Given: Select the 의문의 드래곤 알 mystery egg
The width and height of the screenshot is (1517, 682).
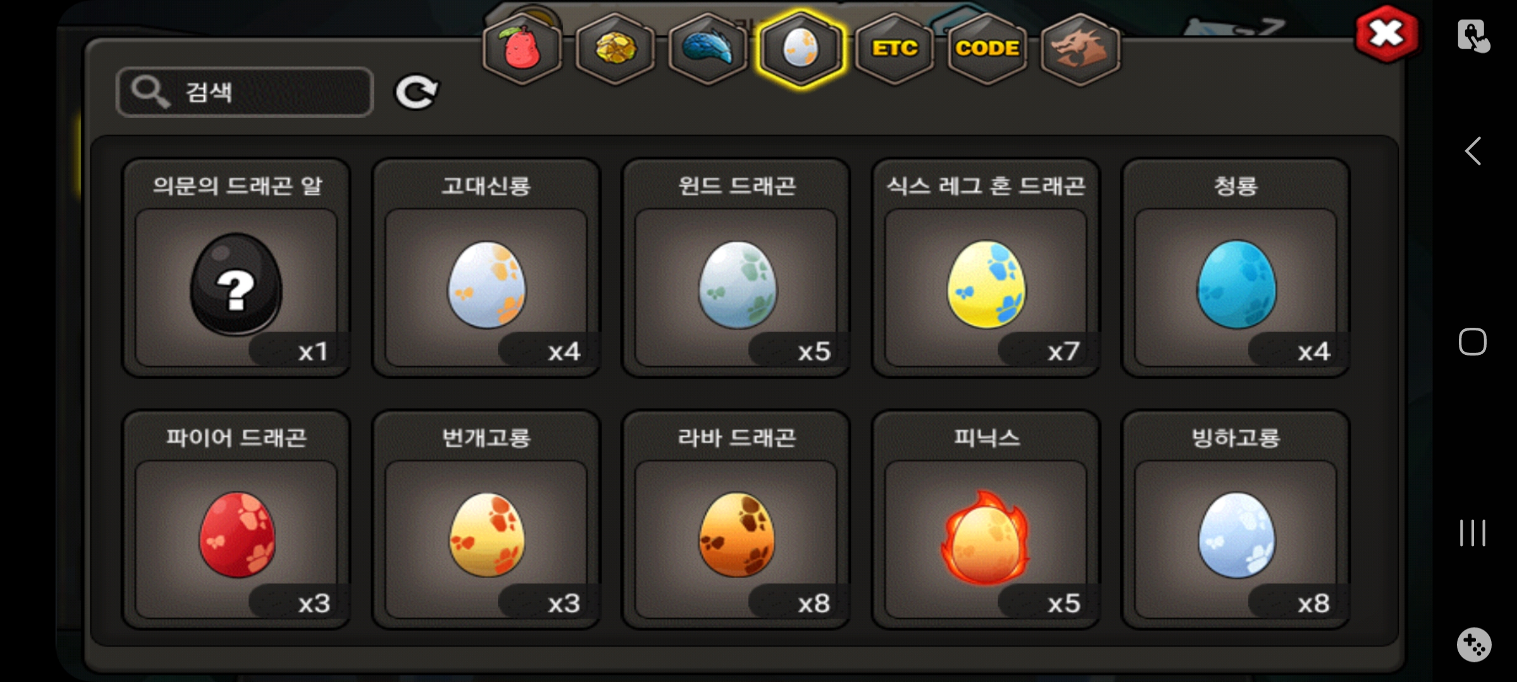Looking at the screenshot, I should pos(236,268).
